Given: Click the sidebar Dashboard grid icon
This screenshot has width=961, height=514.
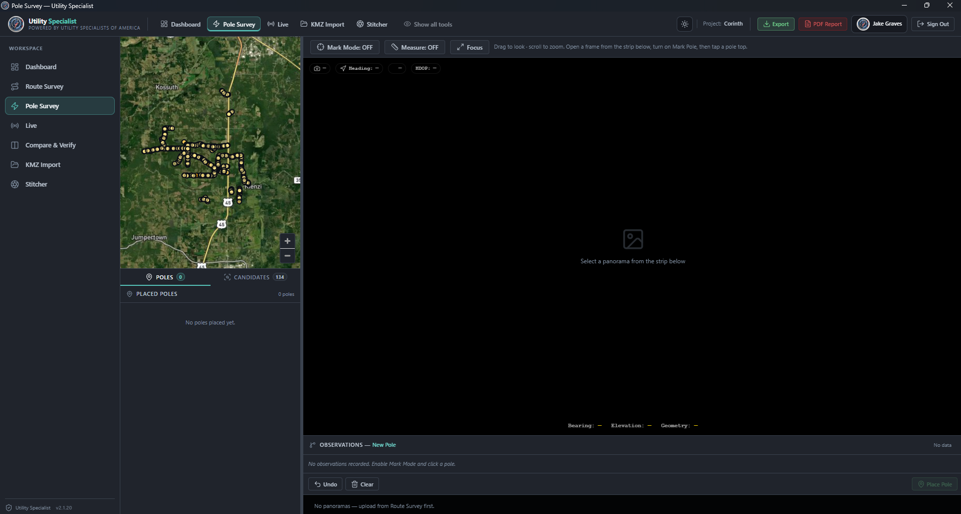Looking at the screenshot, I should [x=15, y=67].
